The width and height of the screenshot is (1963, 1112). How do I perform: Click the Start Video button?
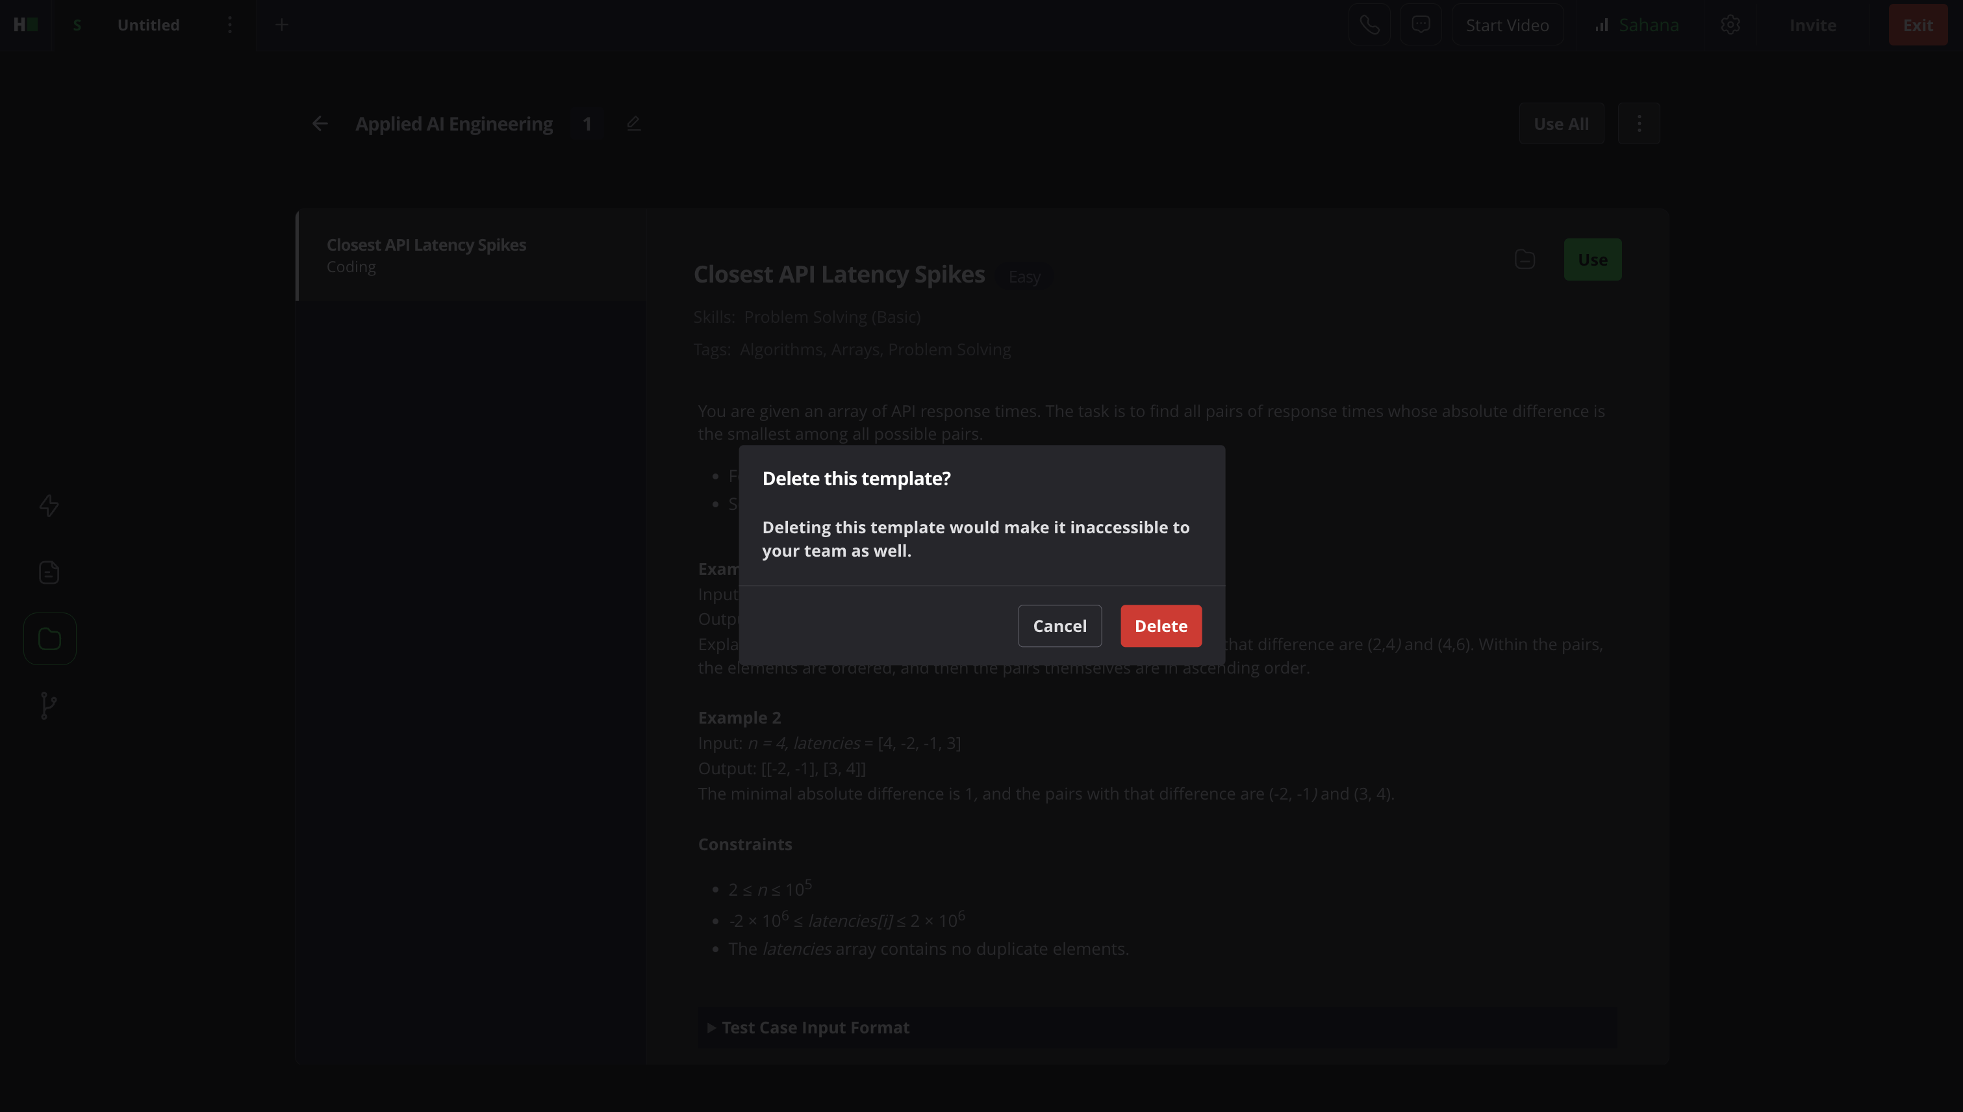click(x=1506, y=25)
